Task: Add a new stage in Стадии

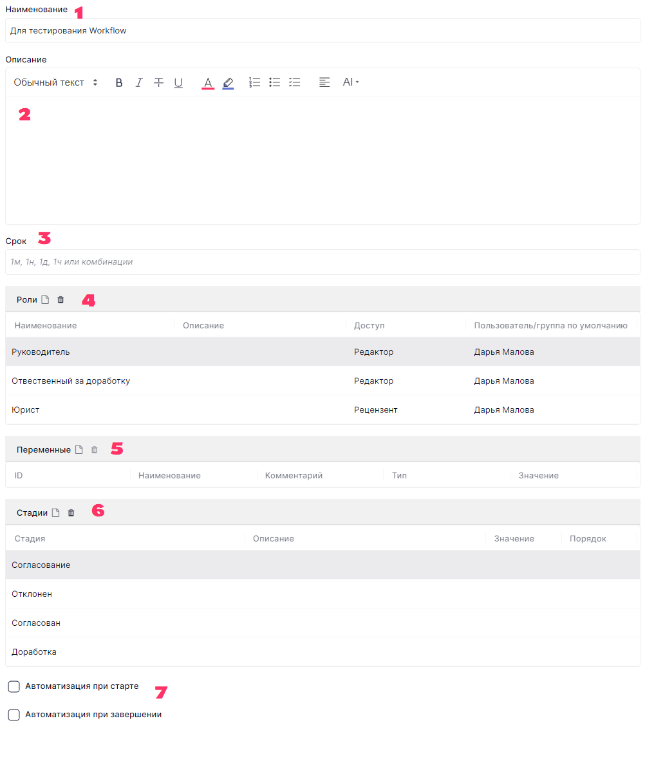Action: [x=56, y=512]
